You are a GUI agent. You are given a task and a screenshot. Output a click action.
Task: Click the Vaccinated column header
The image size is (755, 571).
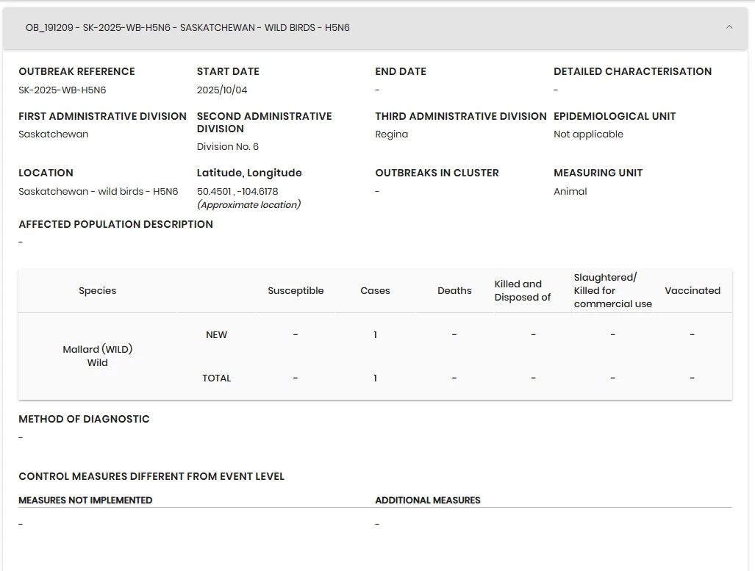coord(693,291)
